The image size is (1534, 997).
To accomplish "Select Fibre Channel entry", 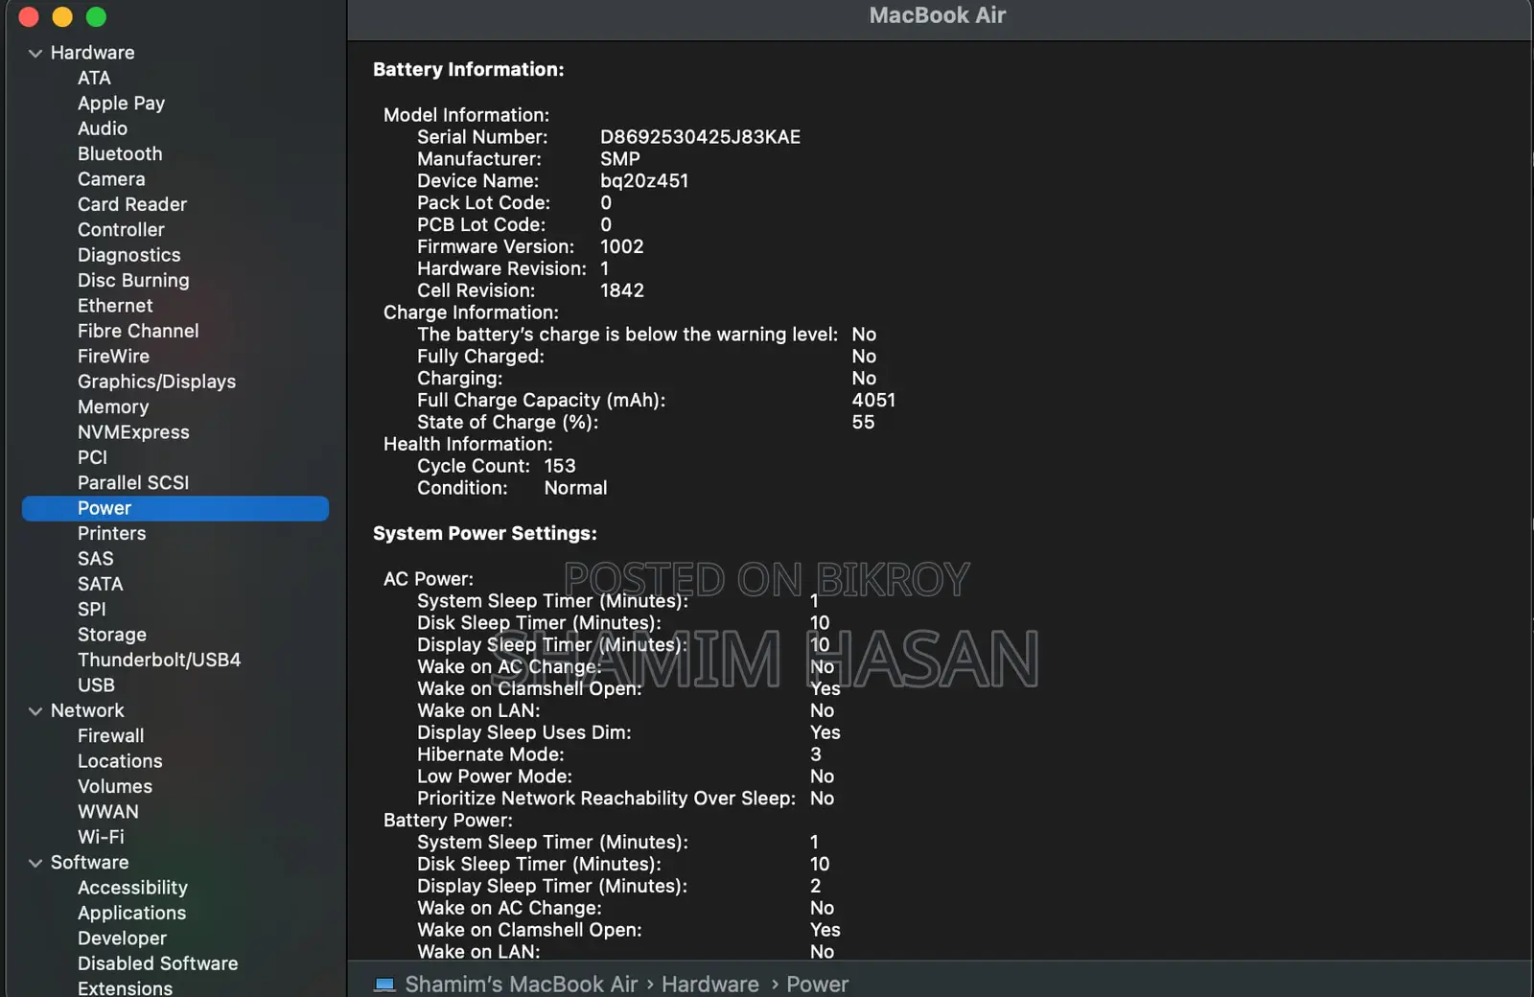I will 138,331.
